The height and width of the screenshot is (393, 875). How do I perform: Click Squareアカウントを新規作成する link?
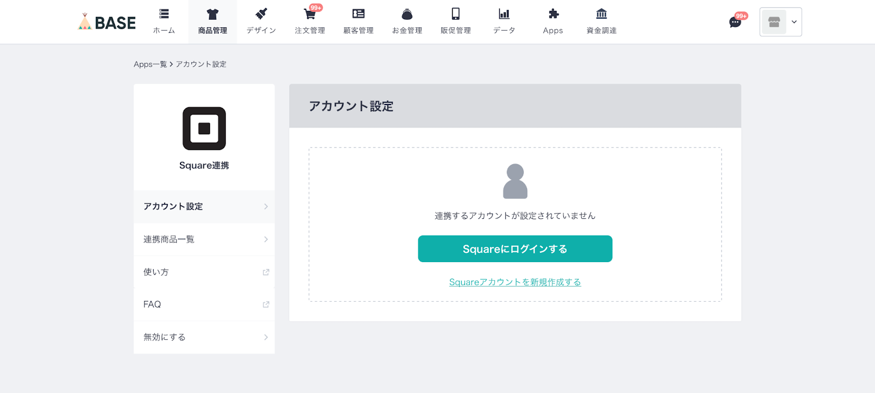coord(515,282)
